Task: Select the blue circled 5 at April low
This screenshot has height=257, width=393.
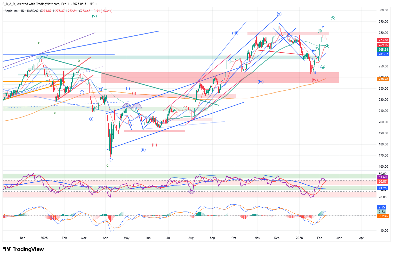Action: pos(110,159)
